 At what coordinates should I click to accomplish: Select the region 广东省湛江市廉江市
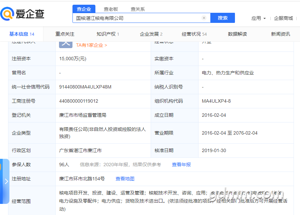[x=80, y=150]
